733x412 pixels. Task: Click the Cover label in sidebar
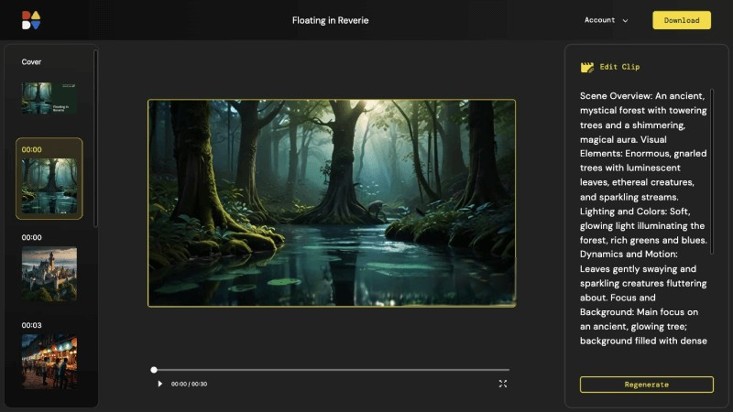coord(31,62)
